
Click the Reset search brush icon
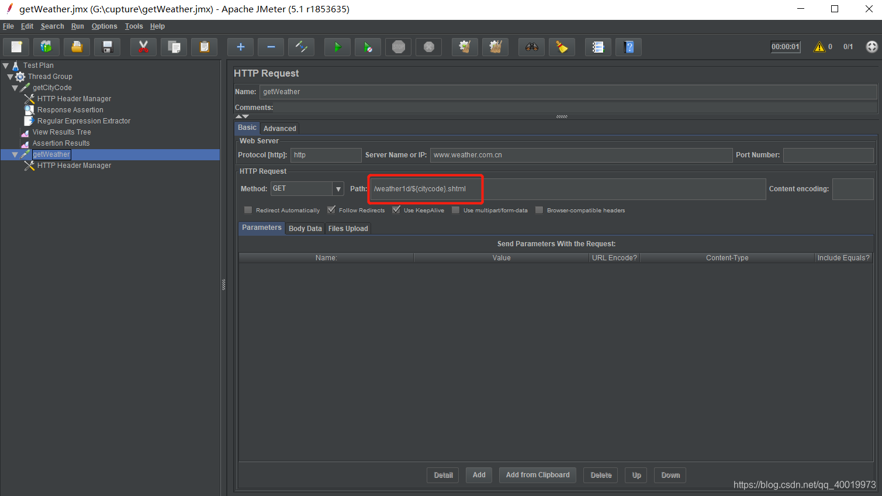562,47
